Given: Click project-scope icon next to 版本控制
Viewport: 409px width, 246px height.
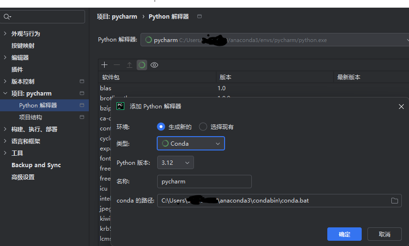Looking at the screenshot, I should tap(82, 81).
